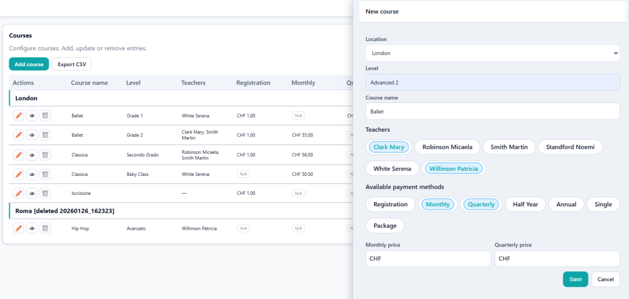Click the Hip Hop course name cell
Viewport: 629px width, 299px height.
(80, 229)
